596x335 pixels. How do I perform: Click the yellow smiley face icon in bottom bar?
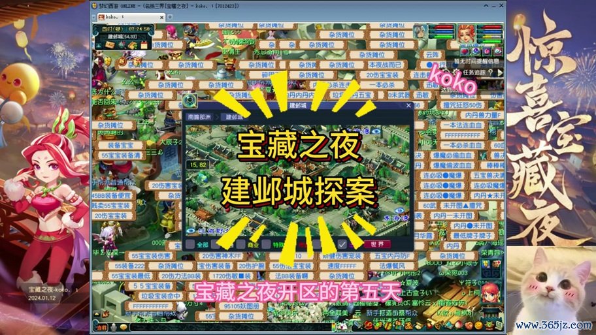point(478,325)
